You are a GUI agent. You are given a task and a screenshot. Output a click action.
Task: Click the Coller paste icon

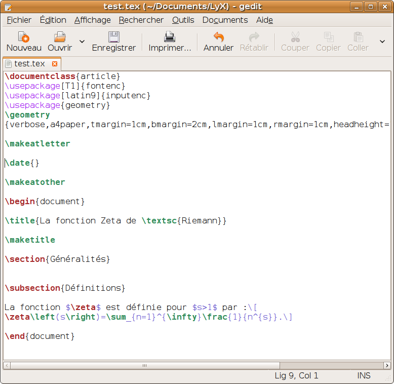click(358, 37)
